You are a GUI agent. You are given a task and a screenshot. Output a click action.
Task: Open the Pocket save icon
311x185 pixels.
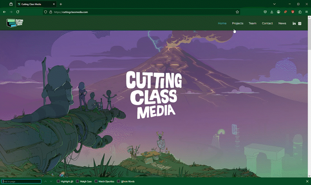(265, 12)
